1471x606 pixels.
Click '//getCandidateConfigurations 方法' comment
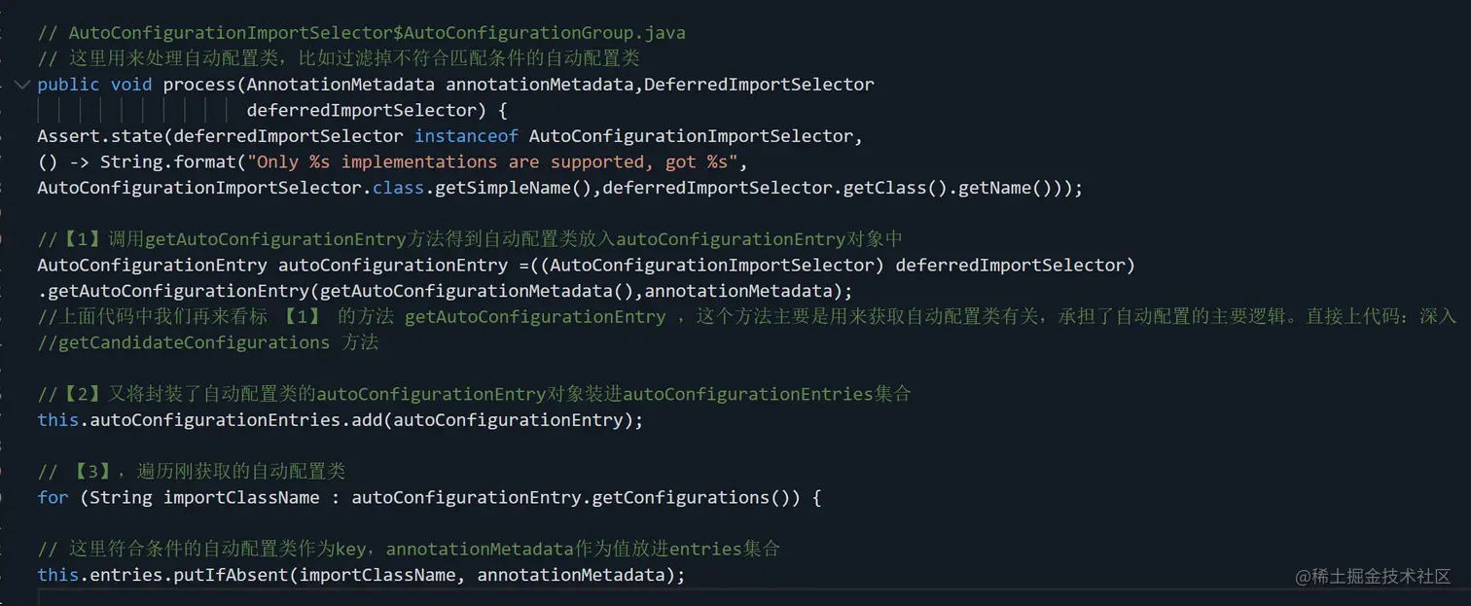207,342
